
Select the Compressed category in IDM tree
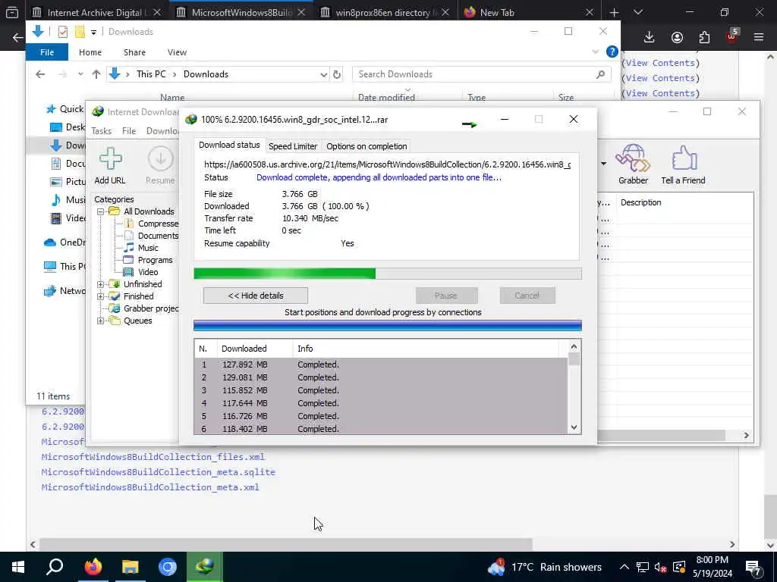pyautogui.click(x=158, y=224)
